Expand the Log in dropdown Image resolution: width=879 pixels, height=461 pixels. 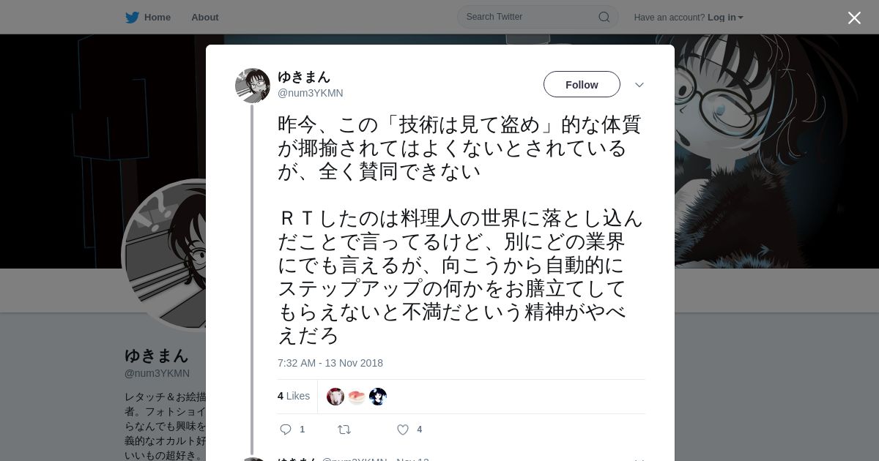pos(725,17)
